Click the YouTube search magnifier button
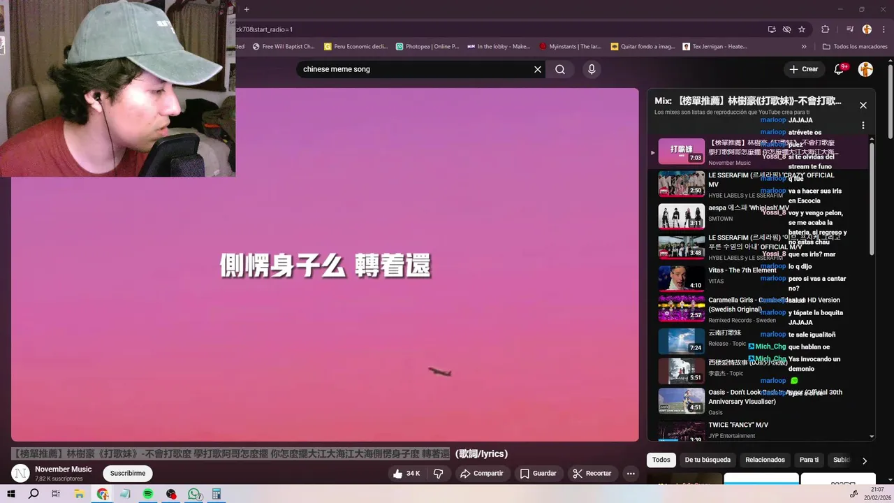Viewport: 894px width, 503px height. (x=560, y=69)
